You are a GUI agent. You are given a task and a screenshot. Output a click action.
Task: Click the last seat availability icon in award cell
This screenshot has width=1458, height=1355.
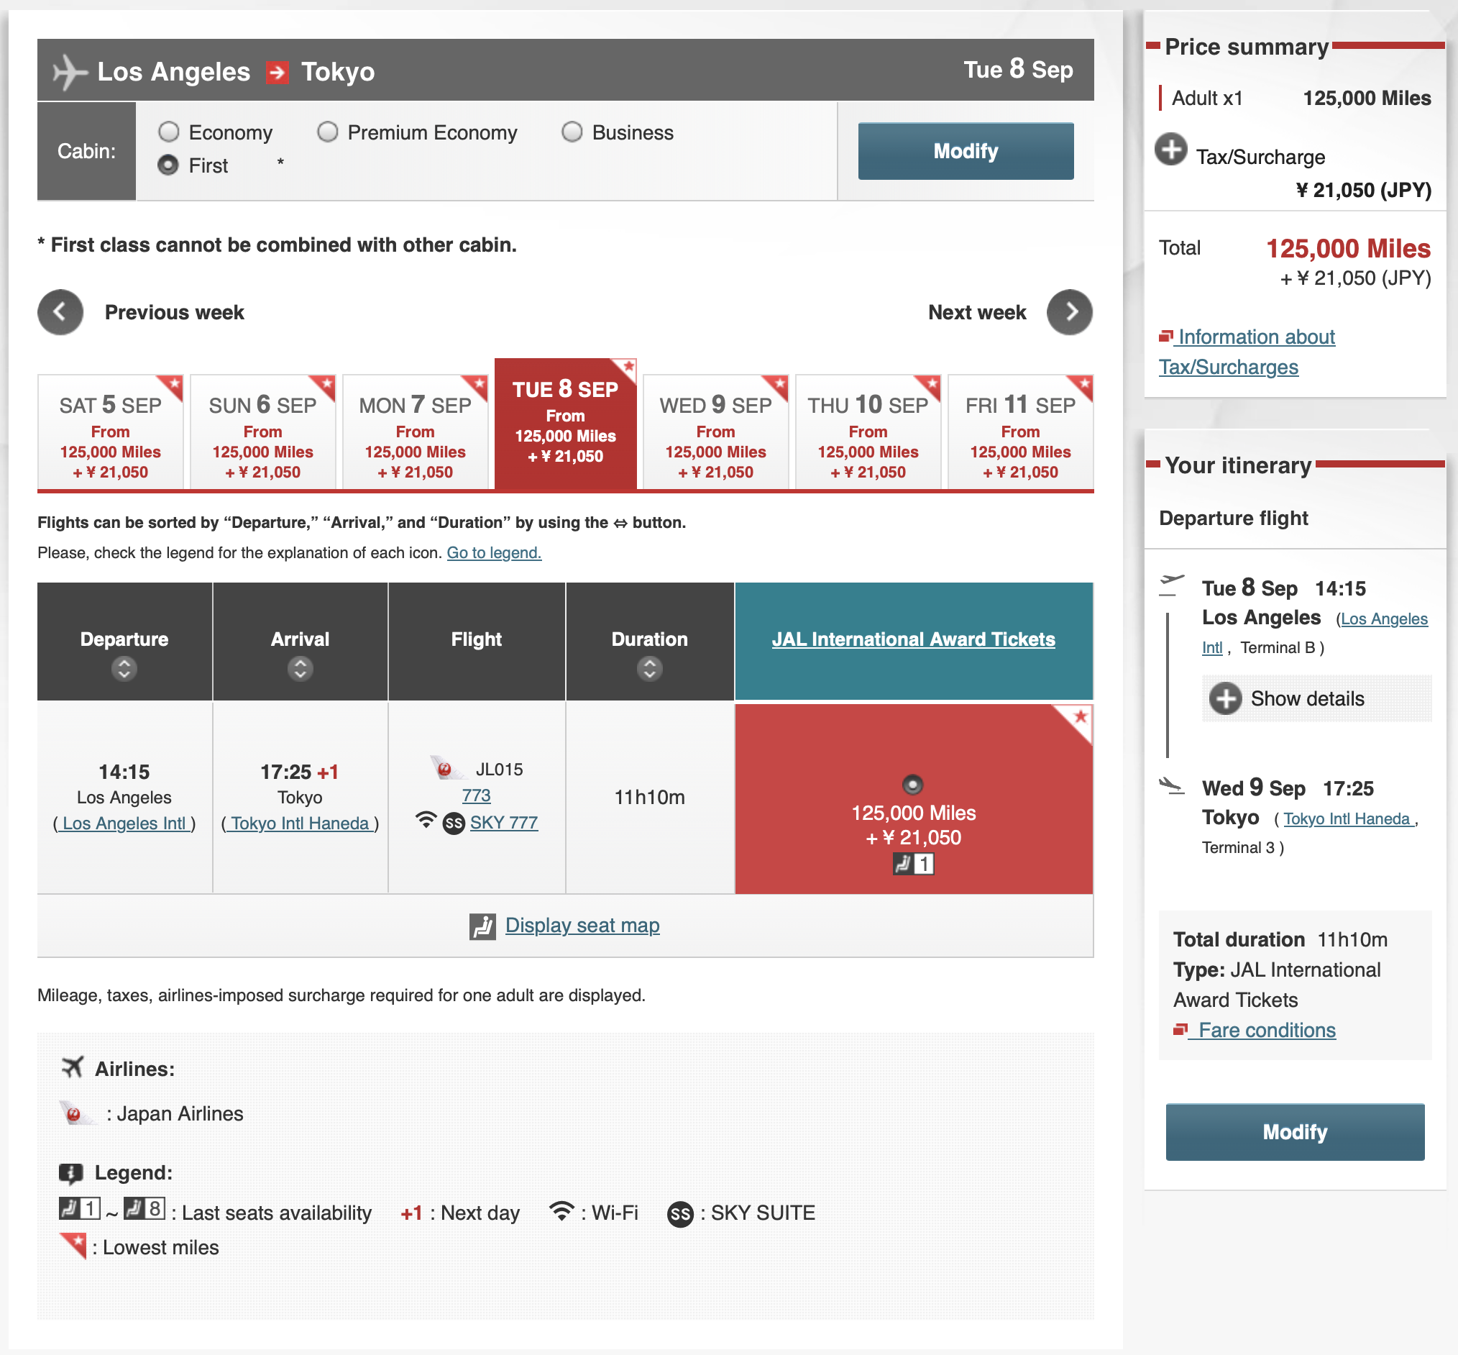tap(913, 864)
